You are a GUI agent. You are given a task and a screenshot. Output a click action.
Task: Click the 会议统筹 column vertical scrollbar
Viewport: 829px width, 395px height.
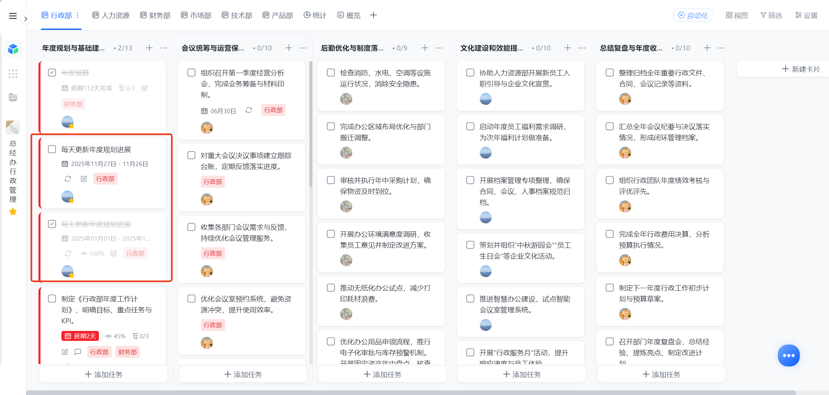coord(311,124)
